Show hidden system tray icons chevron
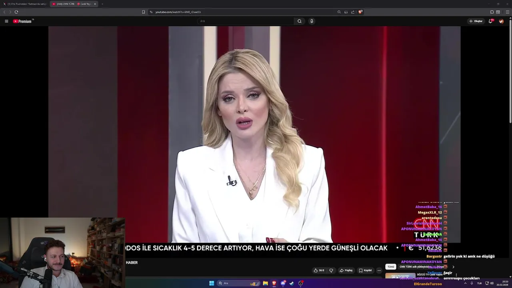The height and width of the screenshot is (288, 512). [x=465, y=283]
